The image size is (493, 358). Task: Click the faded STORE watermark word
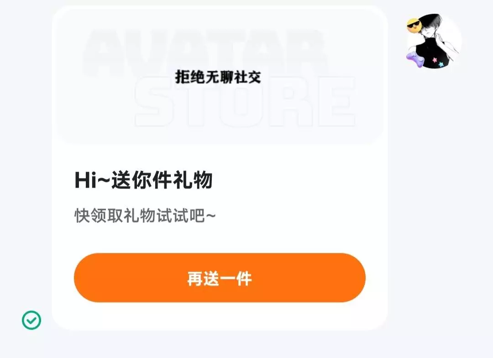pyautogui.click(x=245, y=101)
